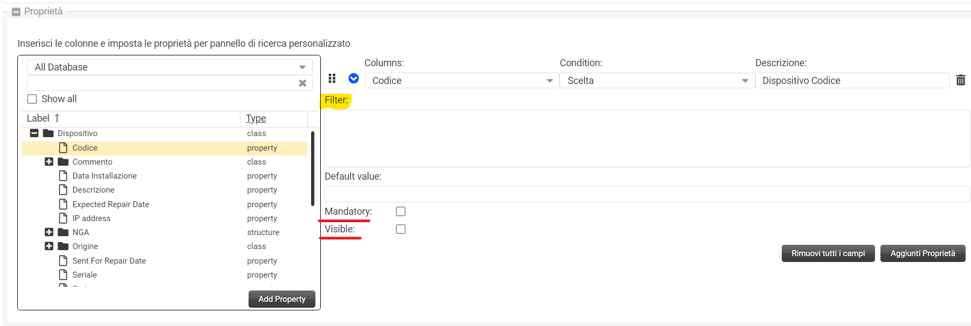Select the Seriale property in tree
The width and height of the screenshot is (971, 326).
point(85,275)
